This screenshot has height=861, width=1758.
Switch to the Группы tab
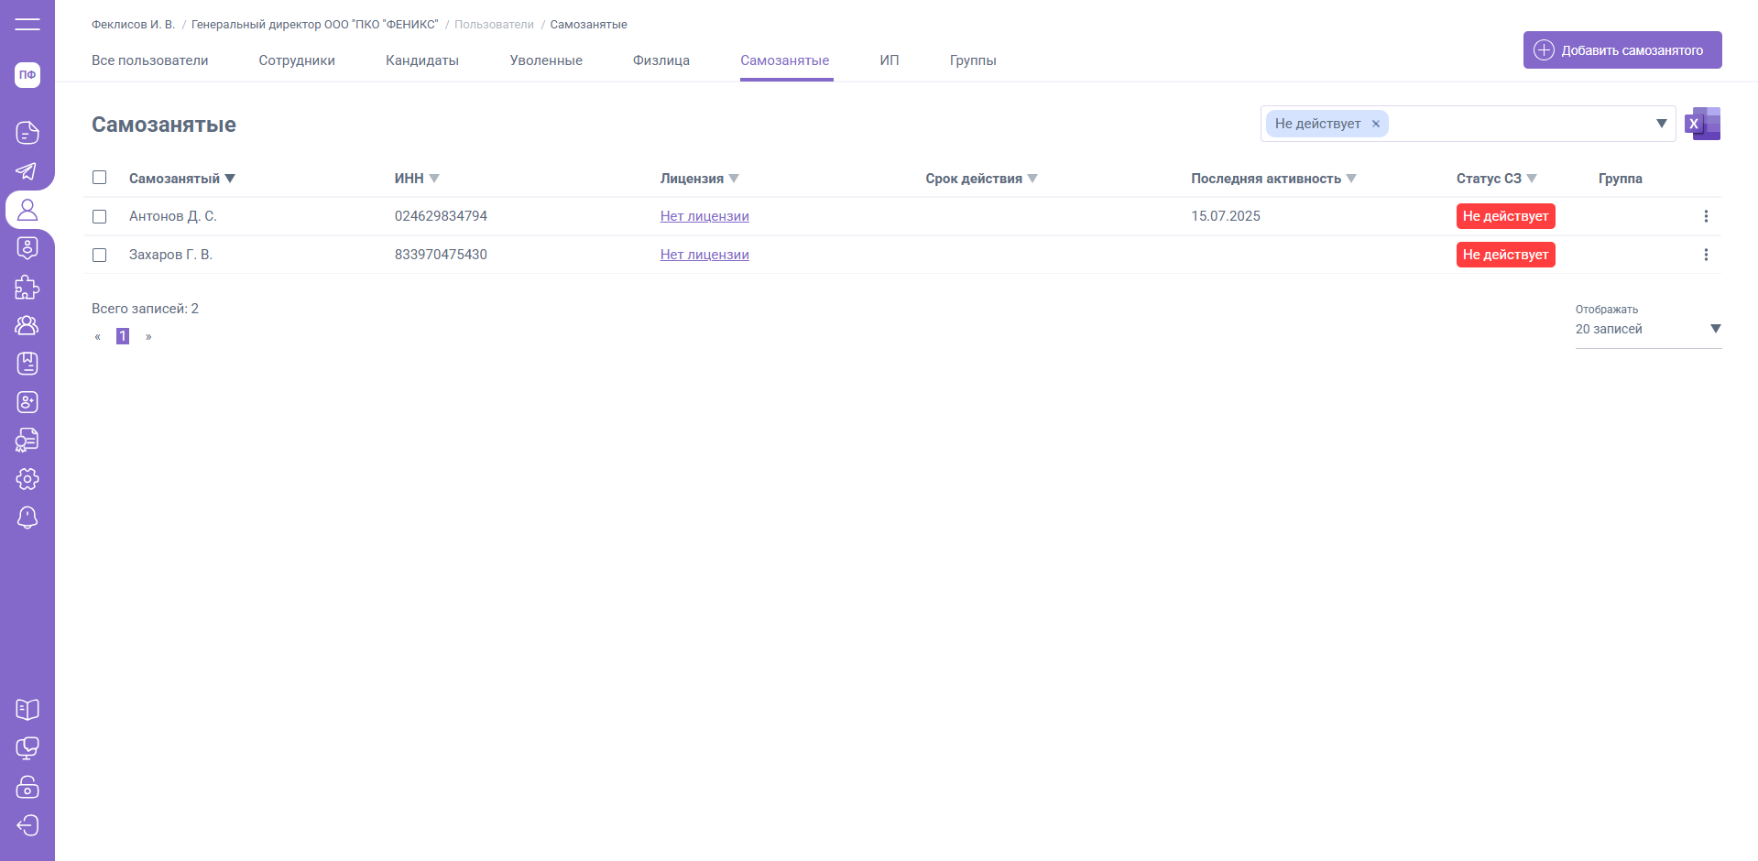[972, 60]
